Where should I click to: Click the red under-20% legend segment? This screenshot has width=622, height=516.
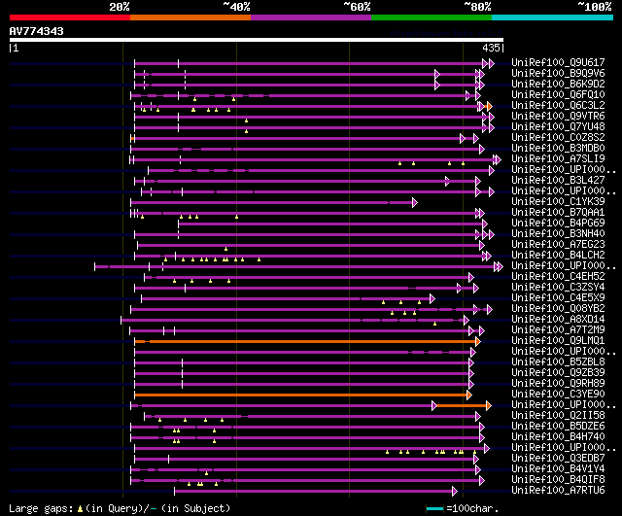click(70, 17)
